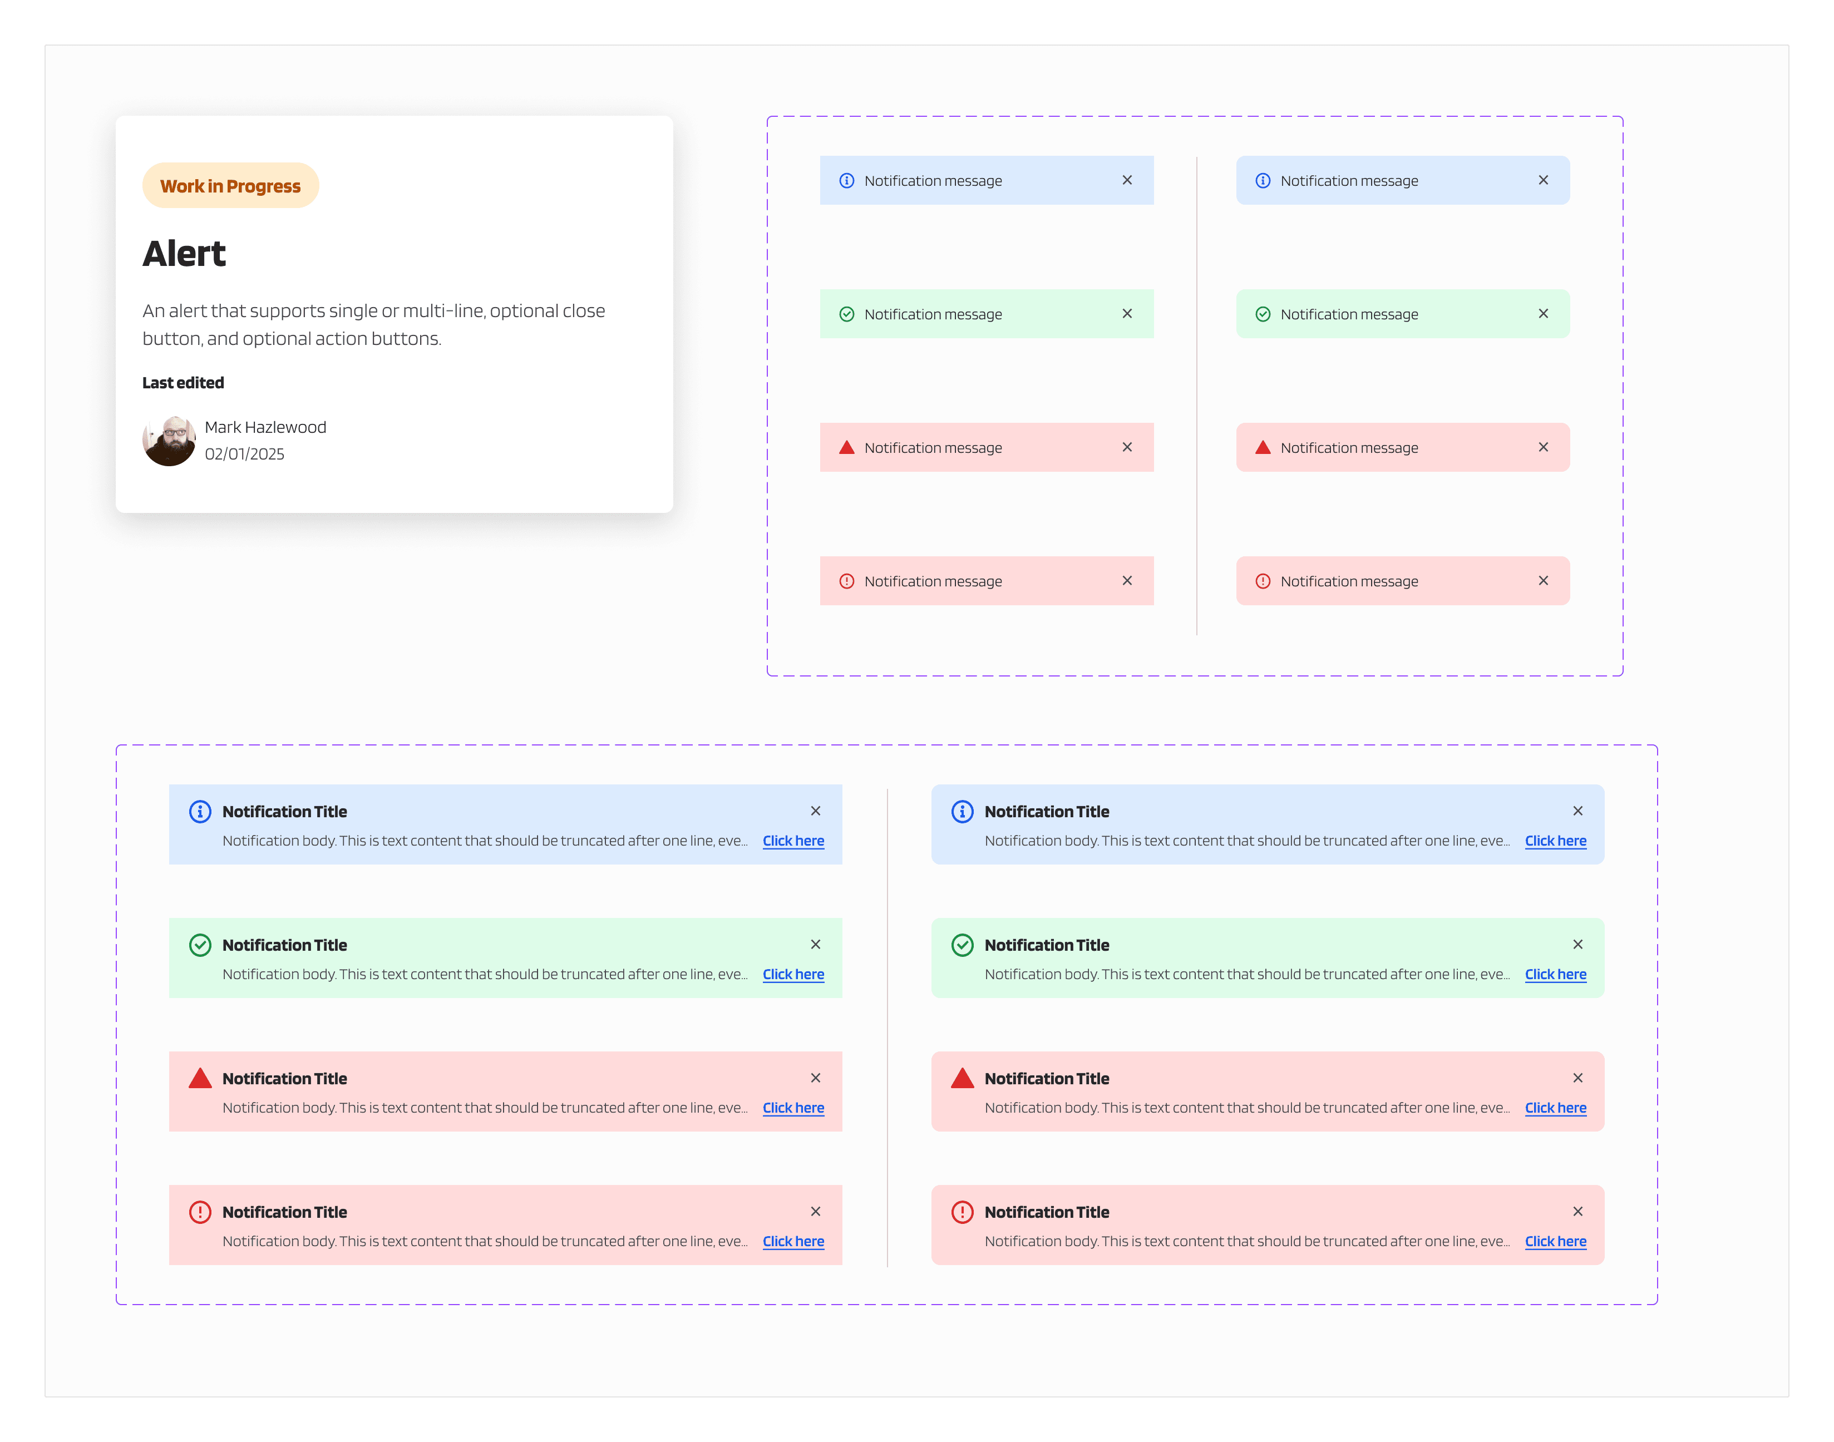Click info icon in square small blue notification
Image resolution: width=1834 pixels, height=1442 pixels.
pyautogui.click(x=846, y=181)
